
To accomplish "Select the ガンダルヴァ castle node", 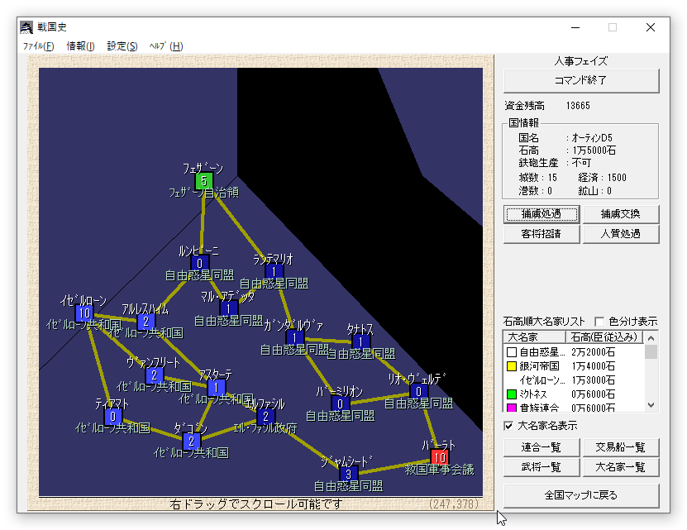I will click(x=294, y=338).
